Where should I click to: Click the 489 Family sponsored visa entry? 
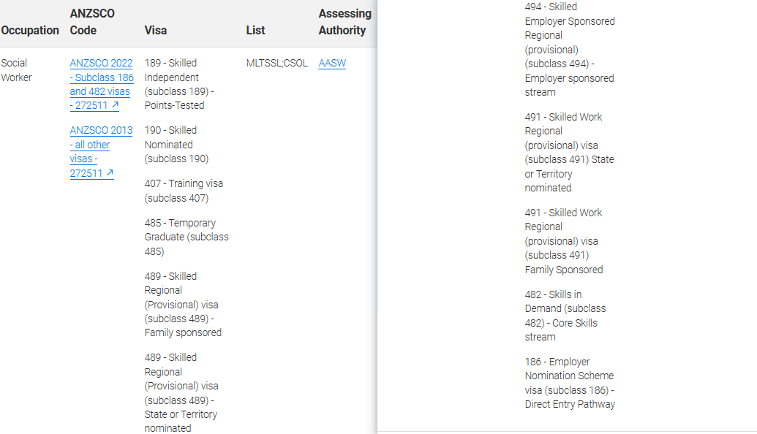(x=183, y=304)
